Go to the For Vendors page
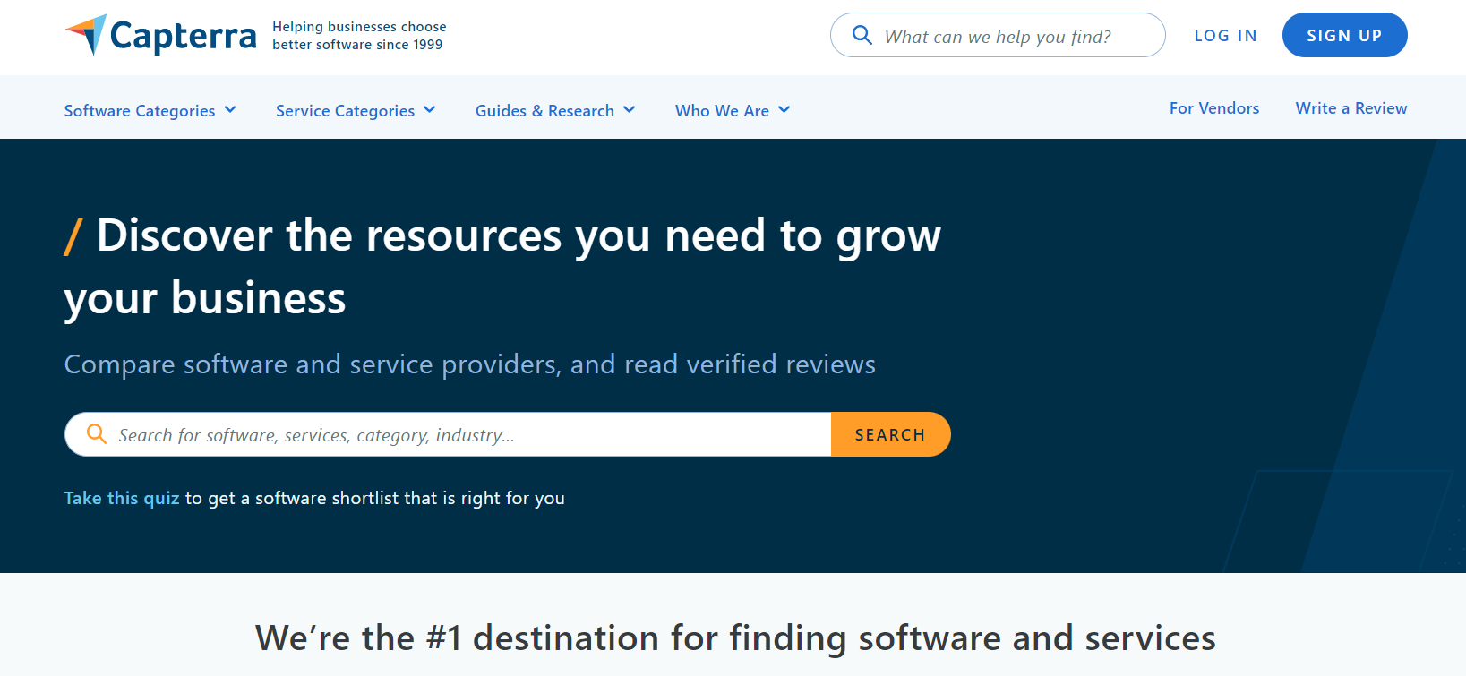This screenshot has height=676, width=1466. coord(1213,108)
